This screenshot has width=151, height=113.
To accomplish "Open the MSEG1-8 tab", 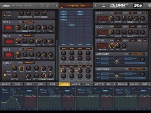I will point(76,84).
